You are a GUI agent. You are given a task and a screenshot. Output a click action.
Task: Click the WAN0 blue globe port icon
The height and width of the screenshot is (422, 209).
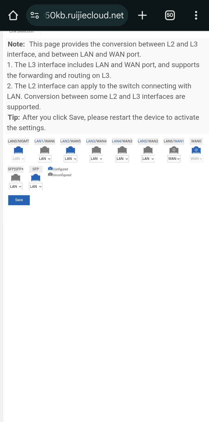point(196,150)
